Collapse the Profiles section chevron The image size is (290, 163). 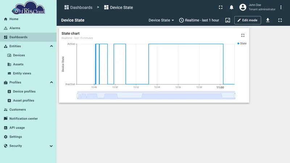point(51,83)
